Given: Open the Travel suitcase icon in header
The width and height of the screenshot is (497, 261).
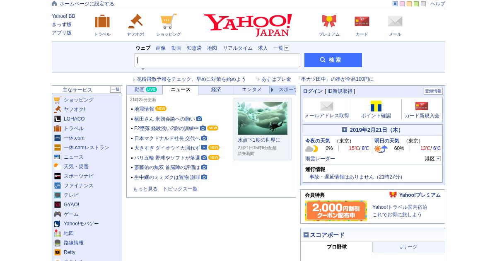Looking at the screenshot, I should pos(102,21).
